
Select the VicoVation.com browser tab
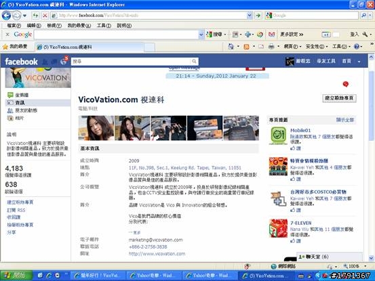pyautogui.click(x=90, y=47)
